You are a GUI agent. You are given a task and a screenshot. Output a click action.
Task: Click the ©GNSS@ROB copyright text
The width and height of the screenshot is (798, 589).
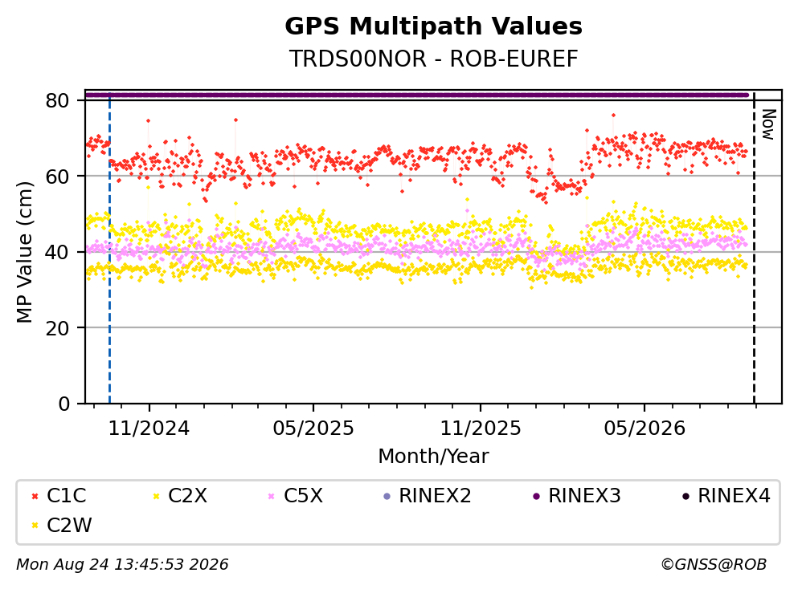point(714,565)
